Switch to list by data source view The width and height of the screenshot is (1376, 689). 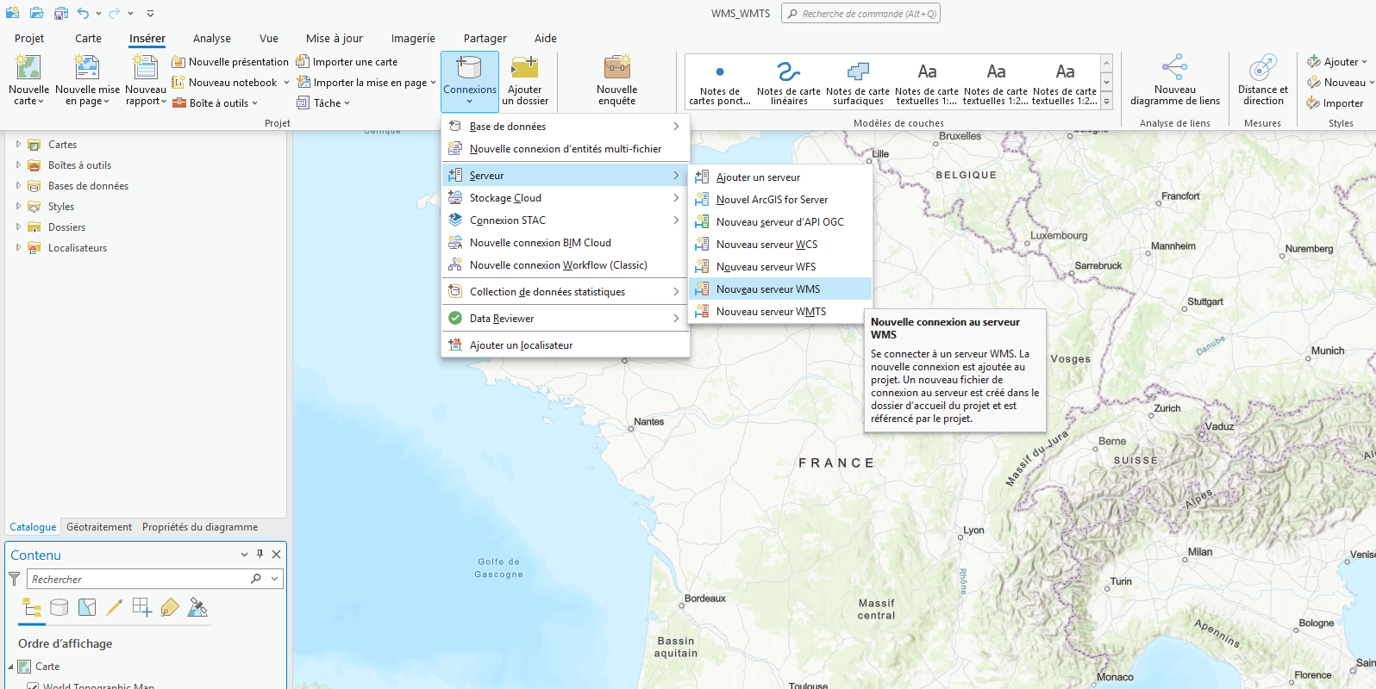[x=59, y=608]
